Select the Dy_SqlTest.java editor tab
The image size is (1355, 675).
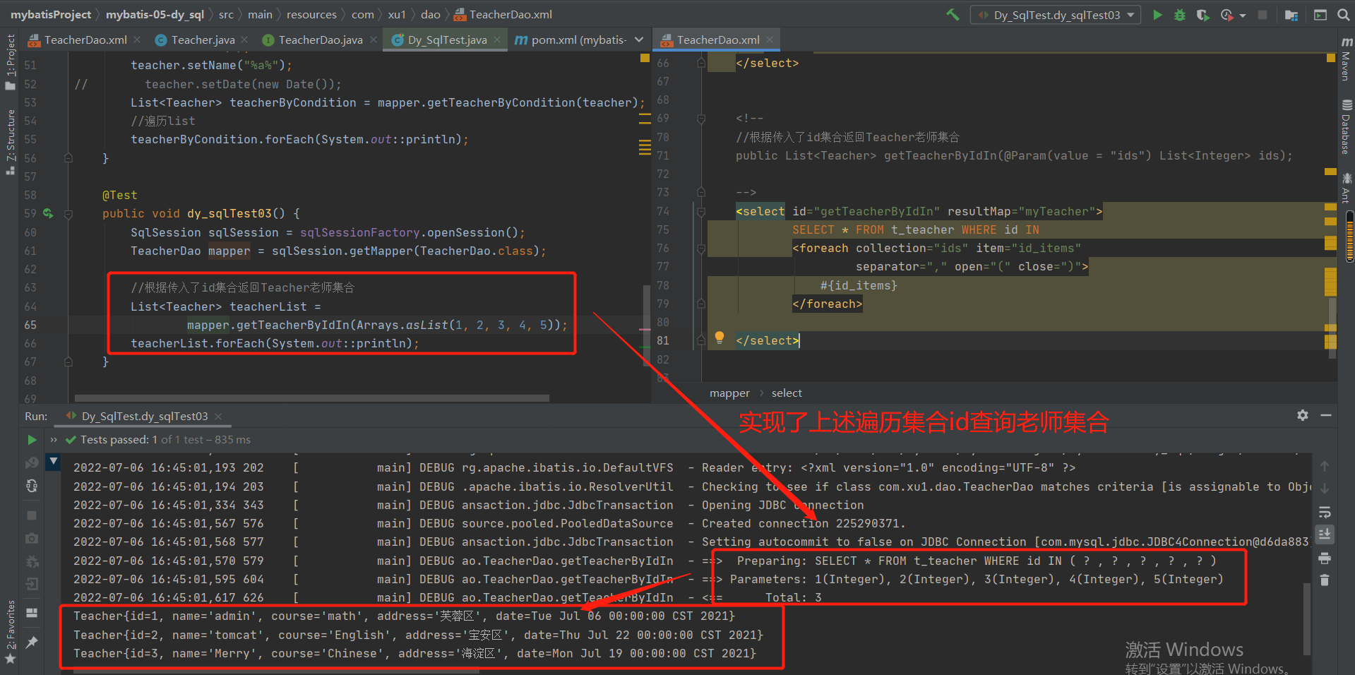pos(446,40)
